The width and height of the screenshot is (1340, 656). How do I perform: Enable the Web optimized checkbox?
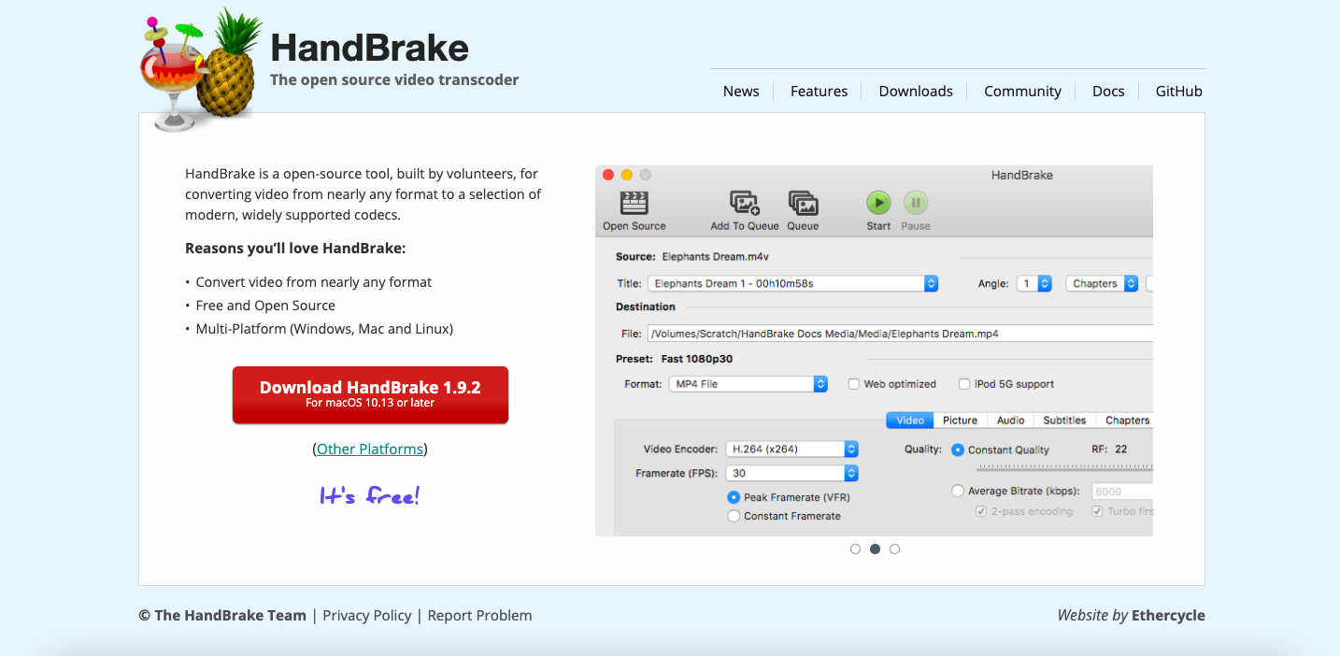point(854,384)
